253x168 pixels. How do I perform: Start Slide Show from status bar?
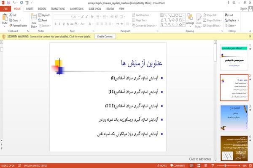click(213, 165)
